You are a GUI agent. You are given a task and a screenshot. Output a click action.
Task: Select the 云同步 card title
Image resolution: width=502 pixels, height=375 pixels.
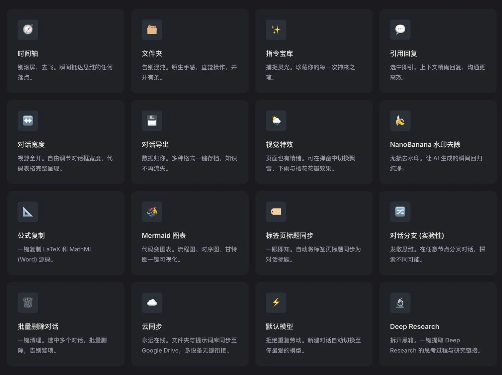pyautogui.click(x=152, y=327)
